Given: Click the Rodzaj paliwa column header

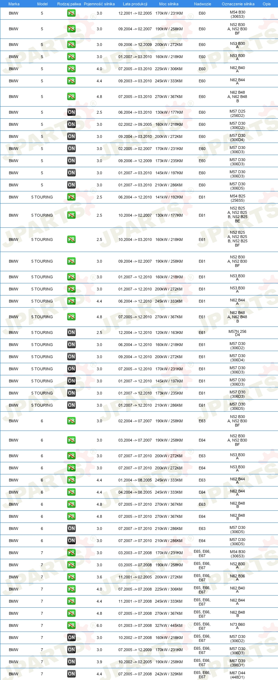Looking at the screenshot, I should tap(69, 4).
